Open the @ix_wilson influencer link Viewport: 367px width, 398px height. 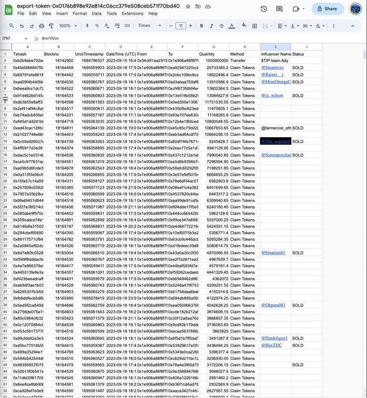(x=272, y=96)
